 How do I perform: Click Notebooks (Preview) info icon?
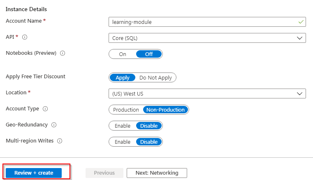(63, 53)
